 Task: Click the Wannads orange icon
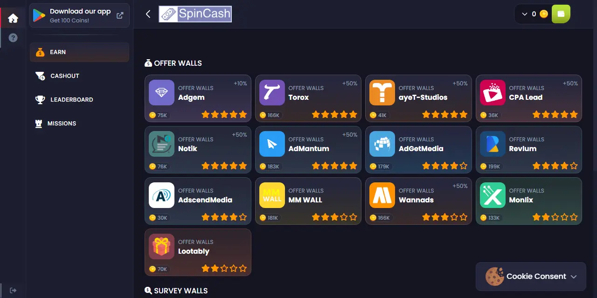pyautogui.click(x=382, y=195)
